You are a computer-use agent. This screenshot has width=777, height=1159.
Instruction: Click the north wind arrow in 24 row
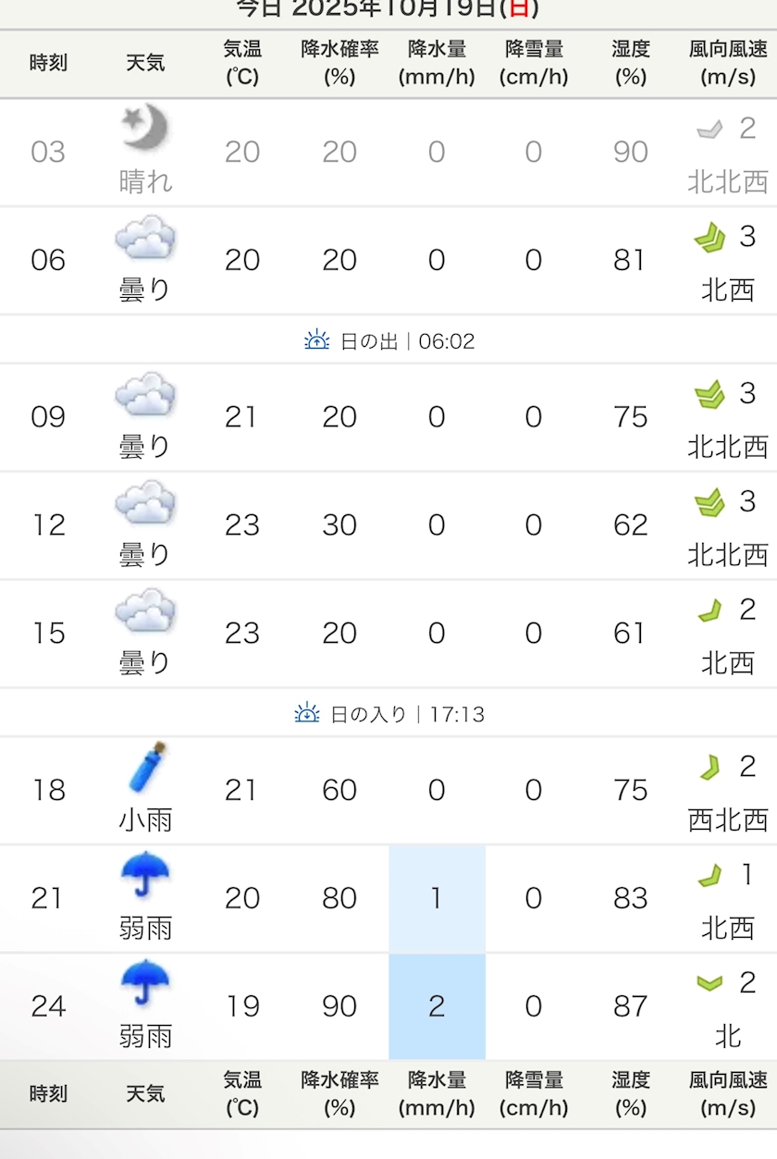click(x=709, y=982)
